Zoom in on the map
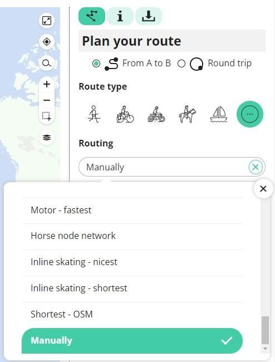 [x=47, y=84]
